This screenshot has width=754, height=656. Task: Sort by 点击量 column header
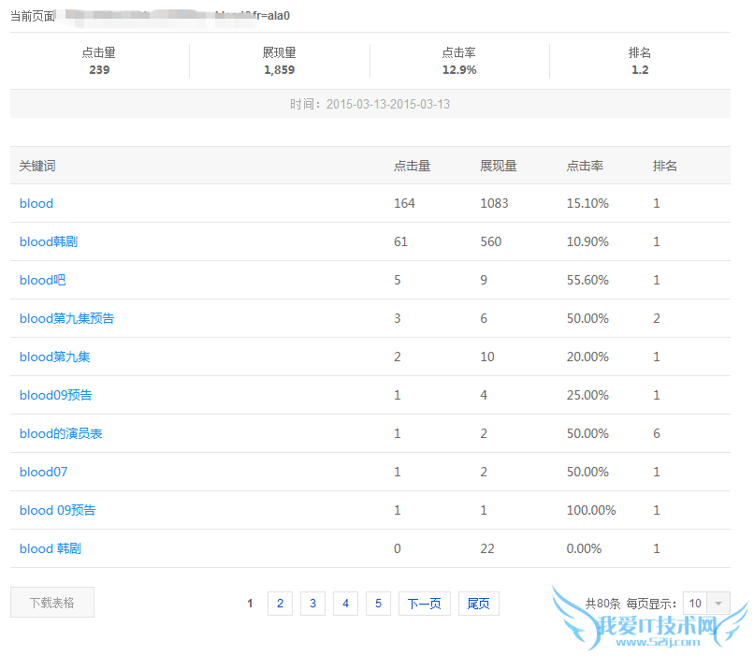[412, 166]
